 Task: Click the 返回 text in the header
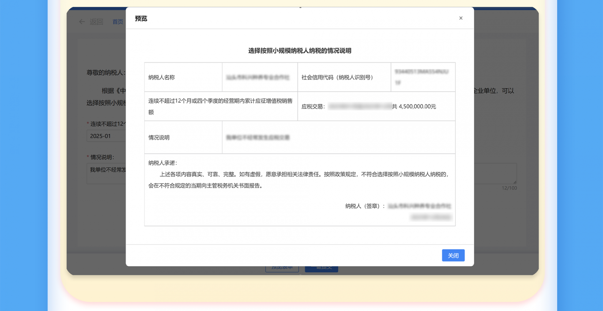[x=96, y=22]
